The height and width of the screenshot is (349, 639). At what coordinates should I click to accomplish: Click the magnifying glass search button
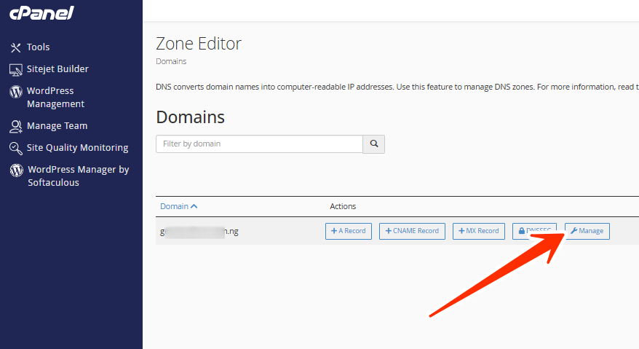click(x=373, y=144)
